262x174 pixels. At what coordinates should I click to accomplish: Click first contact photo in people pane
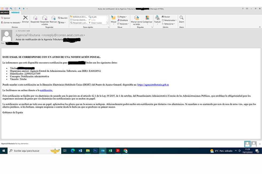tap(247, 144)
